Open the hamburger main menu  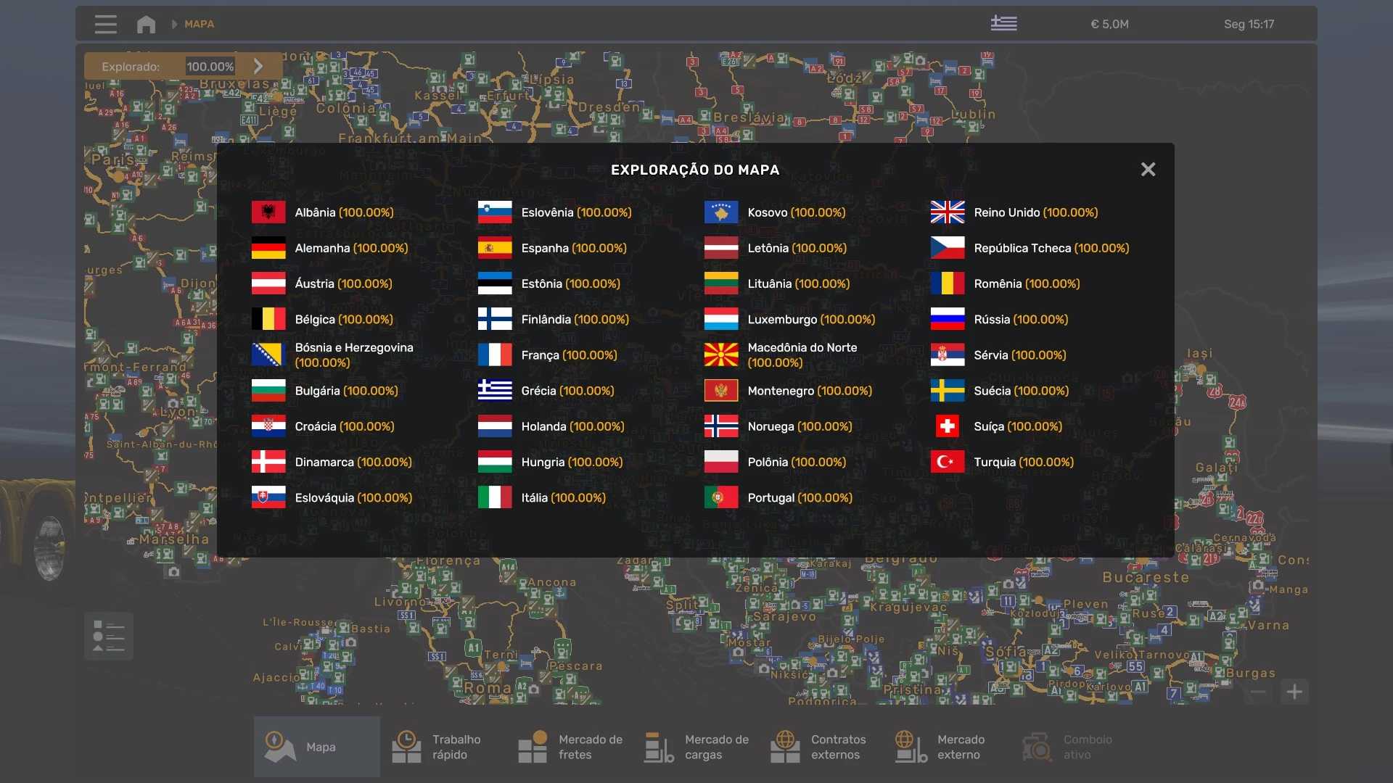[x=105, y=24]
